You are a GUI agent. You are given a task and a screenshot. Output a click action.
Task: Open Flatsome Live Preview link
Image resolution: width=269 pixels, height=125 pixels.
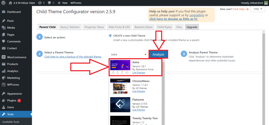click(139, 110)
